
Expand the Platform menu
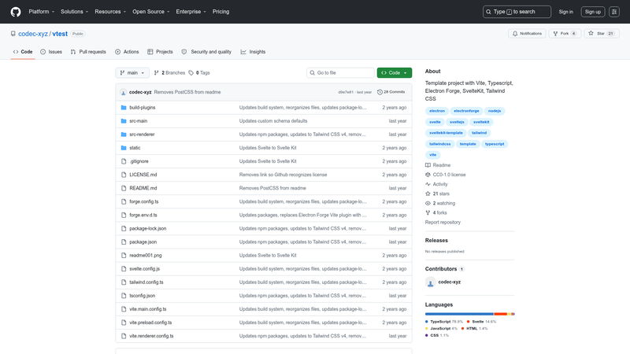click(42, 12)
